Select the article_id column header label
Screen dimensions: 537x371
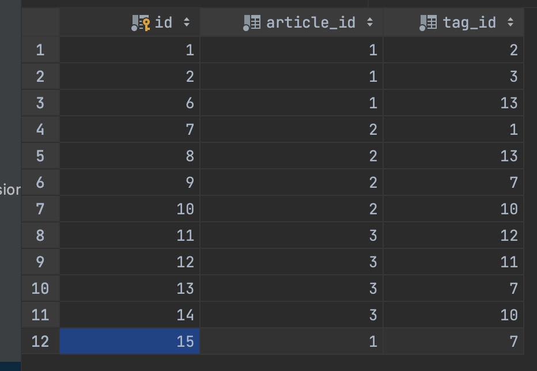point(311,23)
